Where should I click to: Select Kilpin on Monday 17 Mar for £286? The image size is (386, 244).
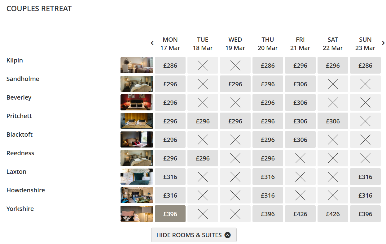[x=170, y=65]
